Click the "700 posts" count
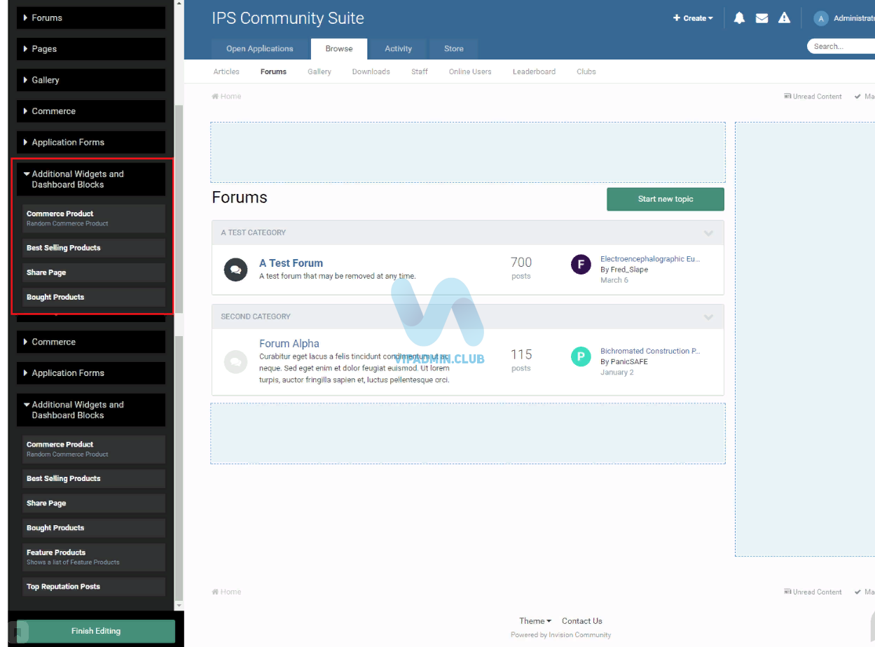The height and width of the screenshot is (647, 875). point(521,268)
